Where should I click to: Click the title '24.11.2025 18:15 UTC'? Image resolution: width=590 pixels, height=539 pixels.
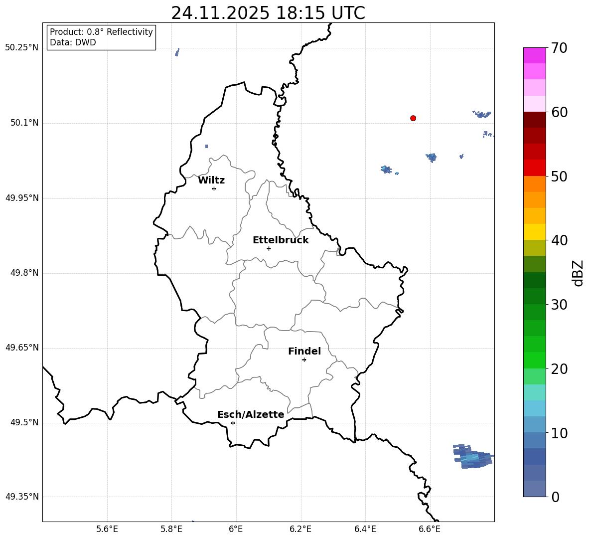tap(268, 13)
